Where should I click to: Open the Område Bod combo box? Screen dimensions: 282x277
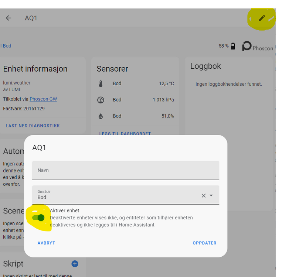point(126,195)
